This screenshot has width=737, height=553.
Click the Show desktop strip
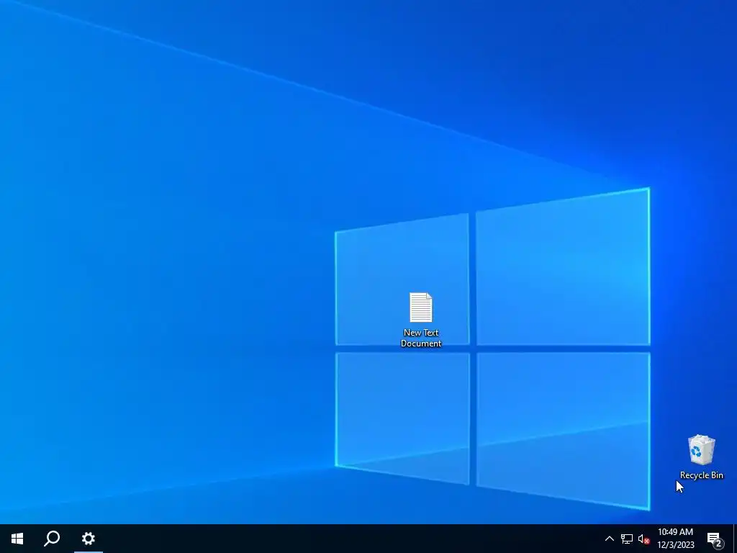(735, 539)
